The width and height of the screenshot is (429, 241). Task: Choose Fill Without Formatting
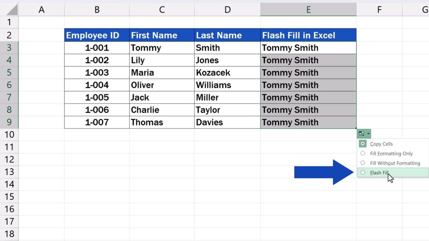395,163
